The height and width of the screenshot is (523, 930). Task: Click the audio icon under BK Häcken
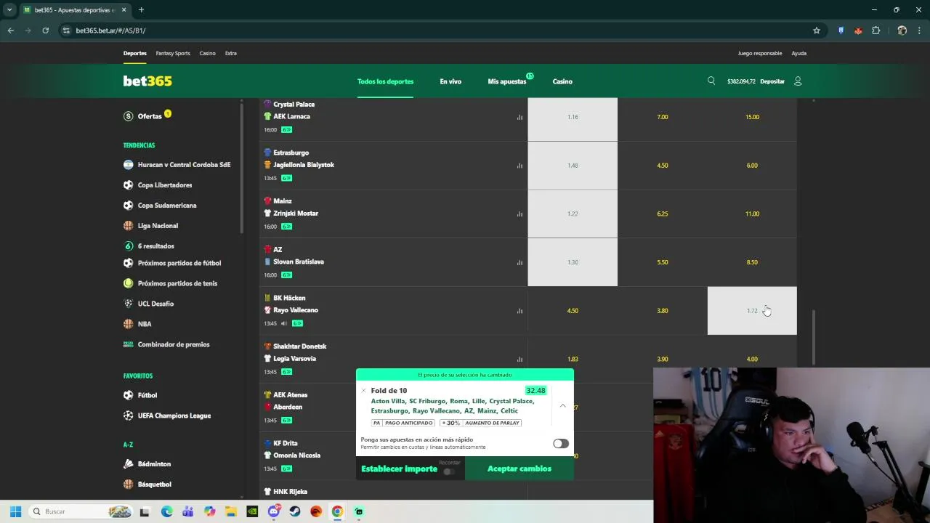pyautogui.click(x=284, y=323)
